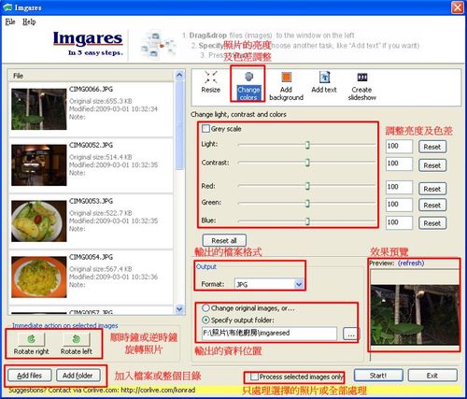Browse for output folder with ellipsis button

[350, 334]
